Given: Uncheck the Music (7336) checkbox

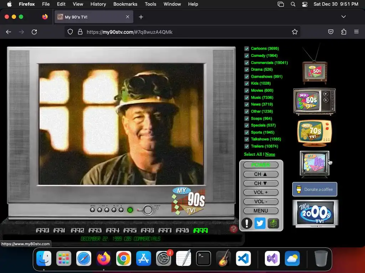Looking at the screenshot, I should tap(247, 97).
